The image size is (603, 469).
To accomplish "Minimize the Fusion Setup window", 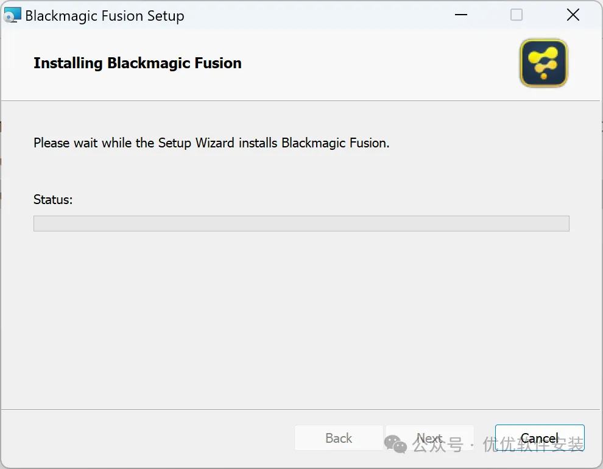I will click(460, 15).
